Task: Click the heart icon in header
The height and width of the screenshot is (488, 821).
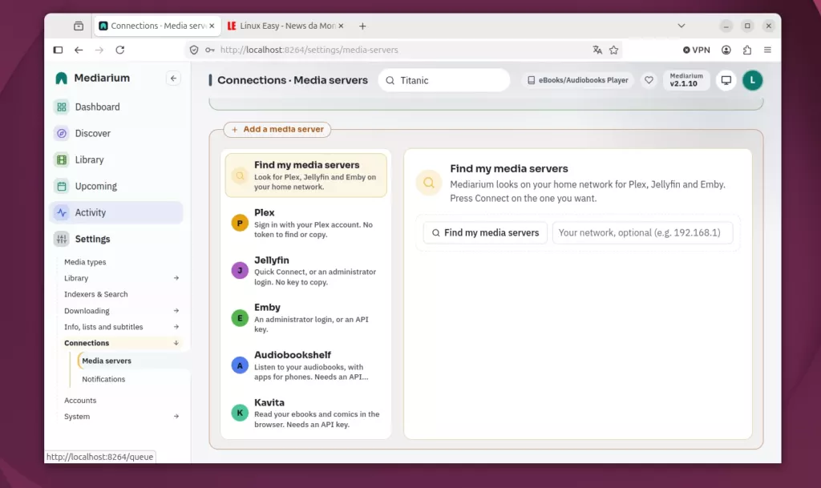Action: tap(649, 80)
